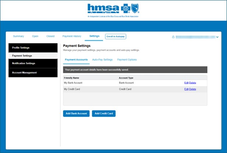Click the lock icon beside account name
The height and width of the screenshot is (153, 227).
click(173, 37)
